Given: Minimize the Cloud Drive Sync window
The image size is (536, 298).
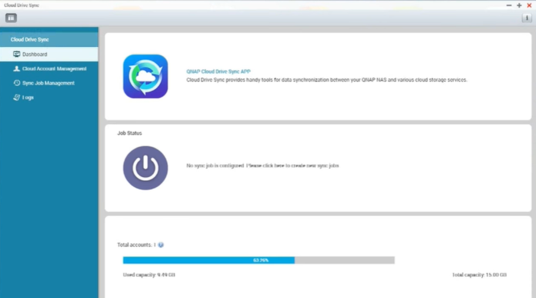Looking at the screenshot, I should [x=508, y=5].
